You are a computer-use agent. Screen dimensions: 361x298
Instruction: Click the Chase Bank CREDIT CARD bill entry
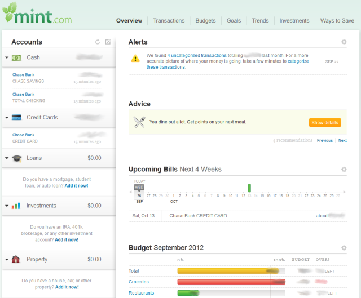pos(198,216)
